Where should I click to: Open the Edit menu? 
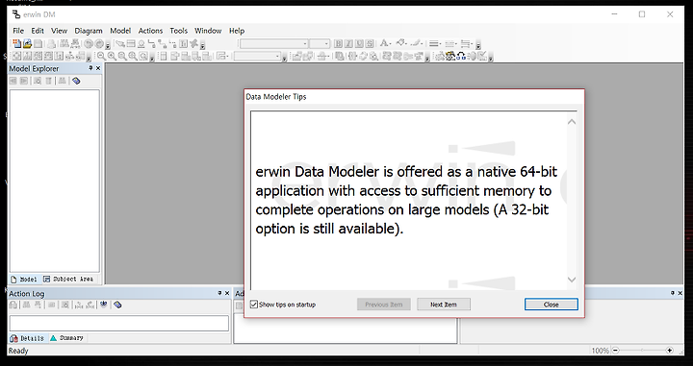click(x=38, y=31)
